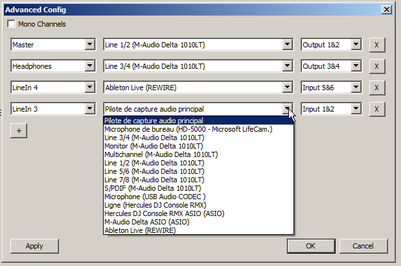Enable the Mono Channels checkbox
The image size is (401, 266).
coord(11,24)
